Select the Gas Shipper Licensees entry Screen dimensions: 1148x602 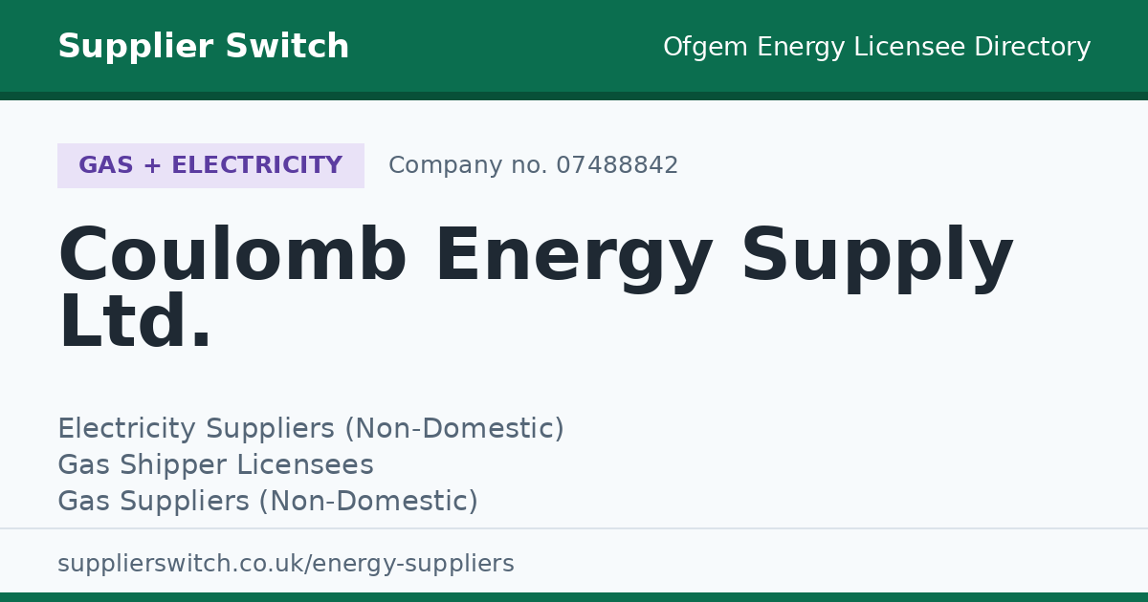click(x=215, y=465)
